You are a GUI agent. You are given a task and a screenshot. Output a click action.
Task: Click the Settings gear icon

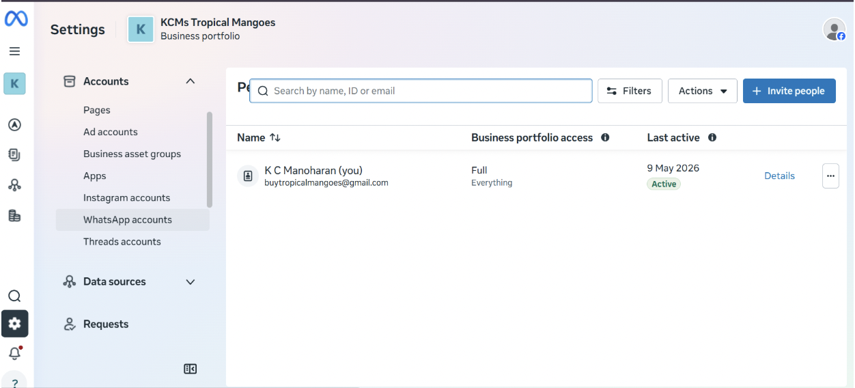point(15,324)
